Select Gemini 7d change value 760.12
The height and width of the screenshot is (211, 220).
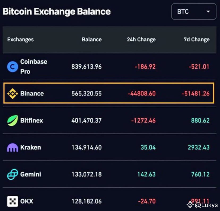pyautogui.click(x=200, y=174)
